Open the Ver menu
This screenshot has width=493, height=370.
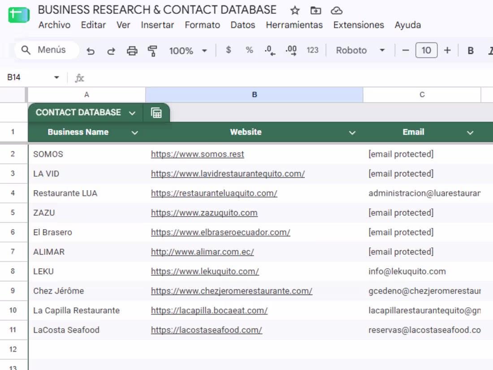[123, 25]
